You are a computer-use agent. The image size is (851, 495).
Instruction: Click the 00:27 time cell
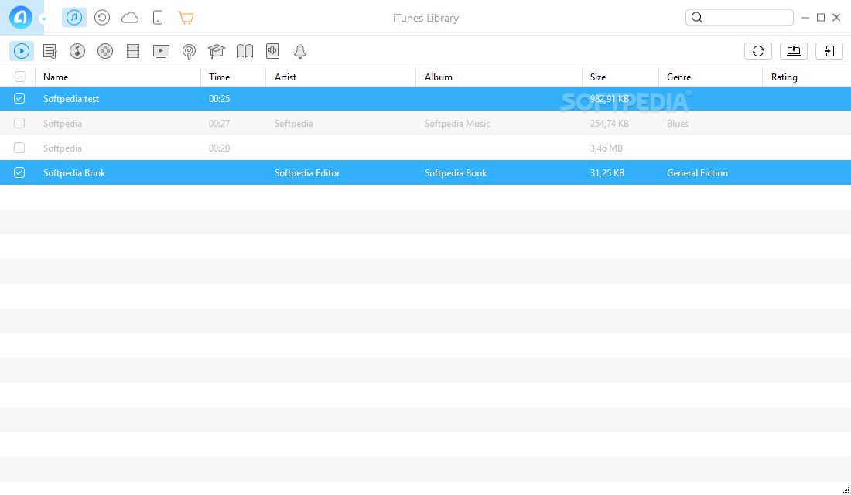click(219, 124)
